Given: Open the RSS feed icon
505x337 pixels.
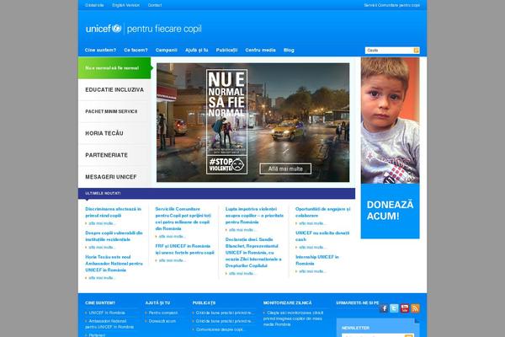Looking at the screenshot, I should (x=416, y=308).
